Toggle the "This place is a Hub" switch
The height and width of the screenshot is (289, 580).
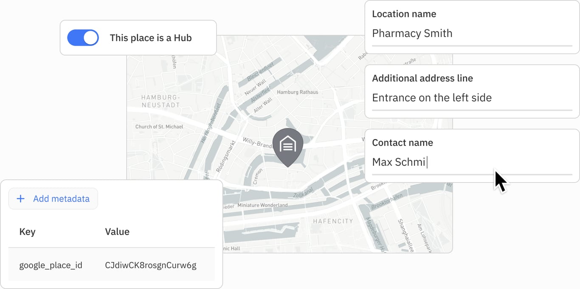coord(83,38)
